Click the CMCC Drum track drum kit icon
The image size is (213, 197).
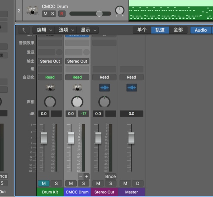[32, 10]
